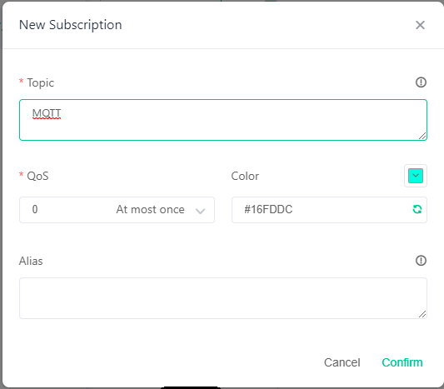This screenshot has height=389, width=444.
Task: Expand the QoS dropdown chevron
Action: [200, 211]
